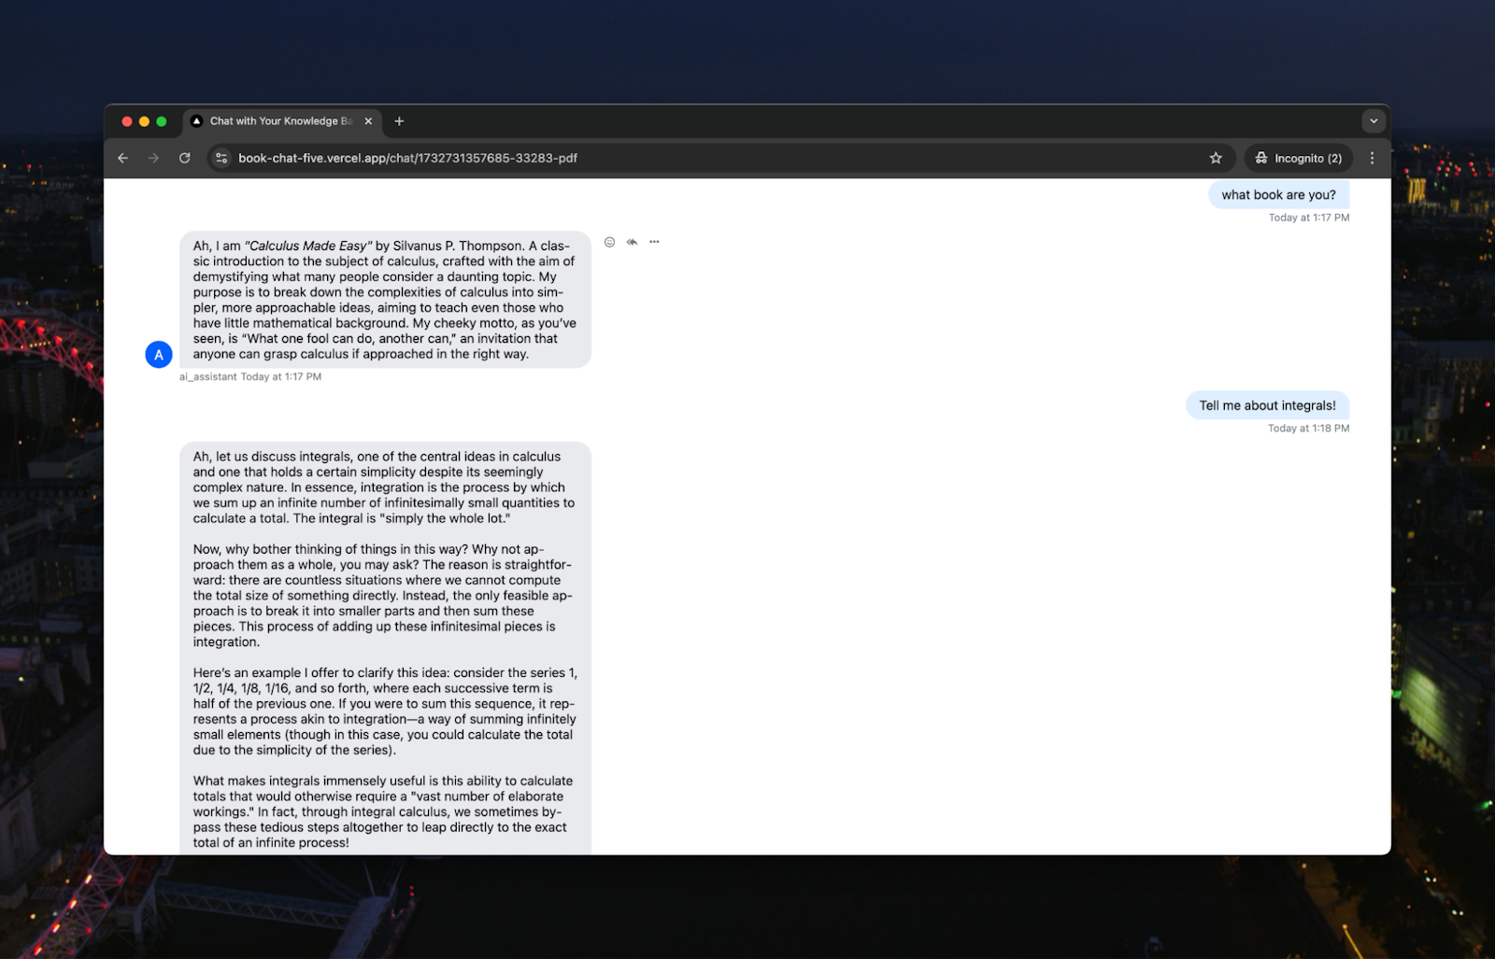Click the Today at 1:18 PM timestamp

(x=1308, y=428)
